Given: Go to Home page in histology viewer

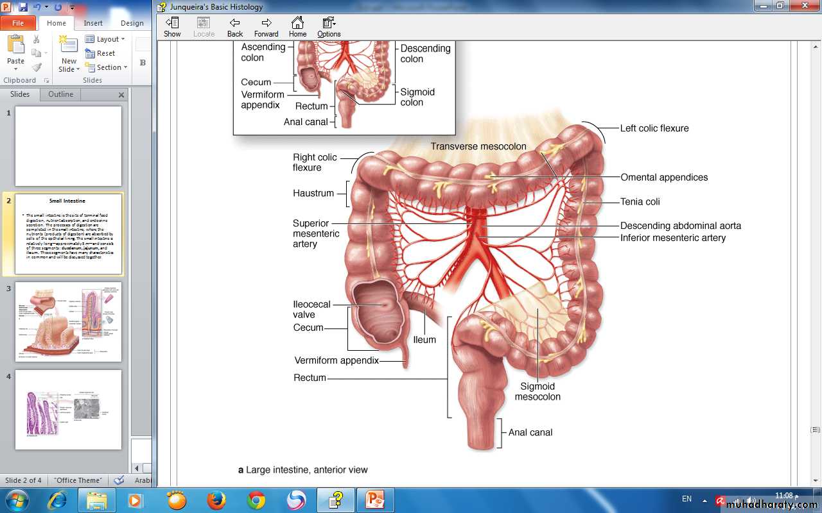Looking at the screenshot, I should click(x=297, y=27).
